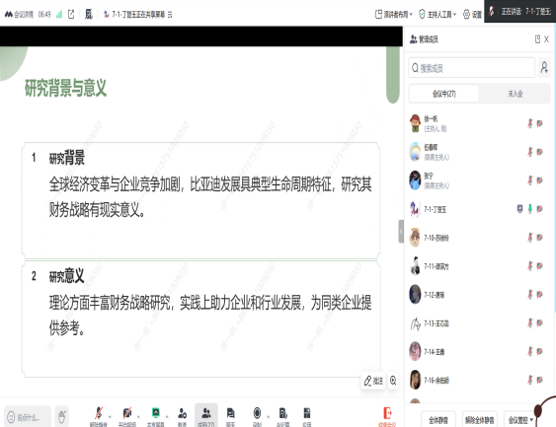This screenshot has width=556, height=427.
Task: Switch to the 未入会 tab
Action: (x=515, y=94)
